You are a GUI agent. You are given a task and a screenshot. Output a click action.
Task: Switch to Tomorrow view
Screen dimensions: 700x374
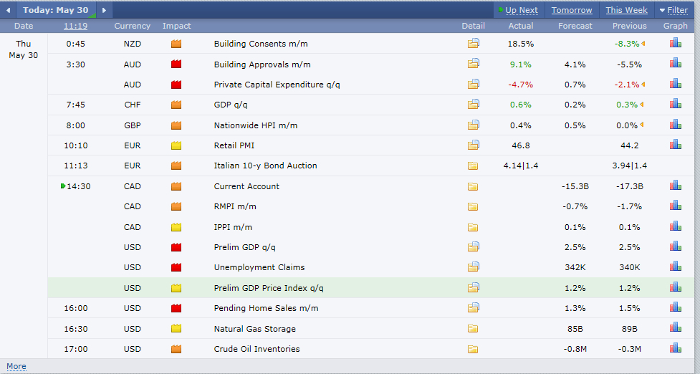[572, 10]
